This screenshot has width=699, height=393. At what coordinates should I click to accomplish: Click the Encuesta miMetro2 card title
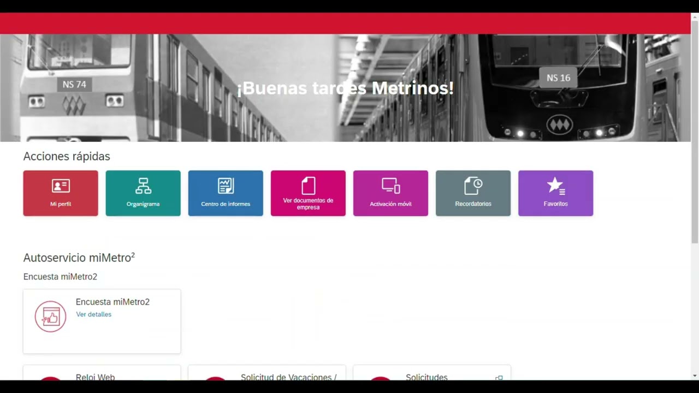click(112, 302)
